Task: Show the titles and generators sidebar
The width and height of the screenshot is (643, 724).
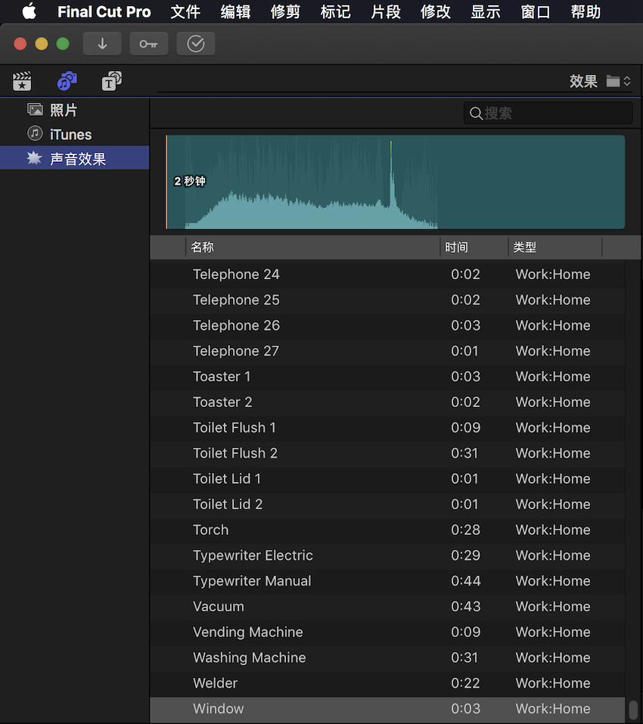Action: pyautogui.click(x=112, y=81)
